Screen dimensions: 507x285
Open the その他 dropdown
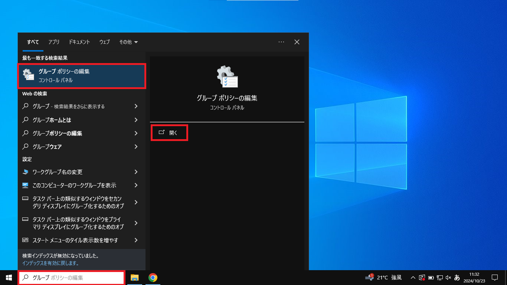(x=128, y=42)
